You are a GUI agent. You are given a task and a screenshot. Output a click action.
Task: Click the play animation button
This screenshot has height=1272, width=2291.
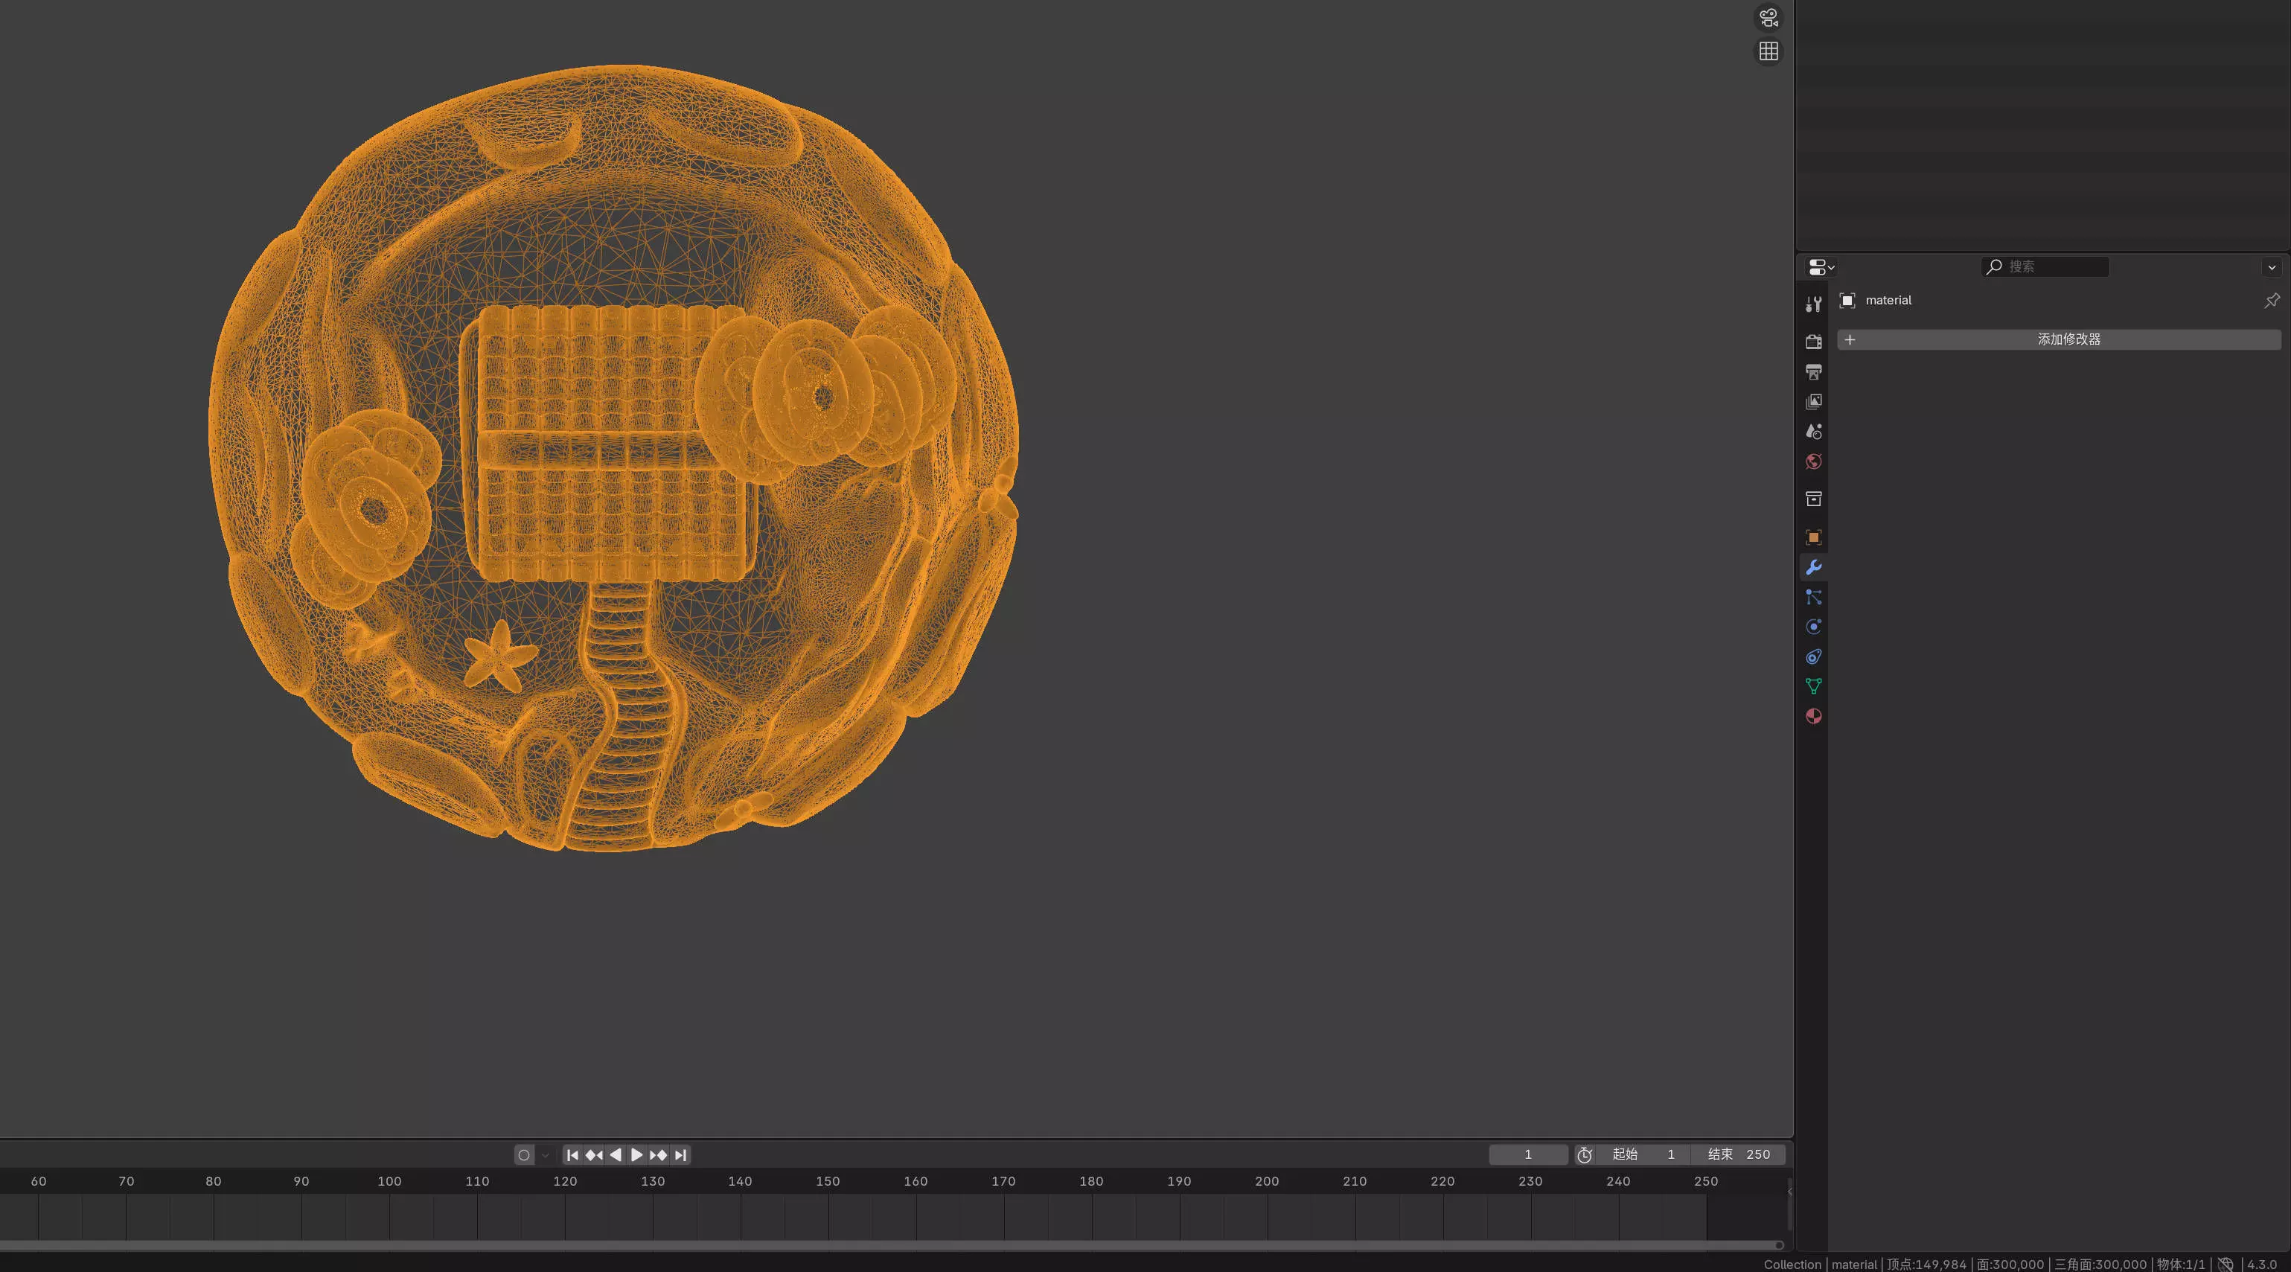coord(637,1154)
